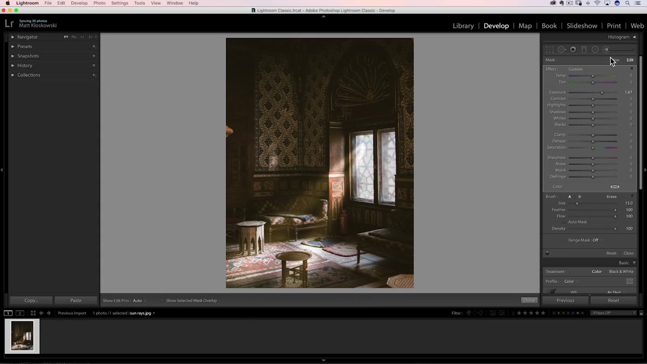Open the Photo menu
Image resolution: width=647 pixels, height=364 pixels.
pos(99,3)
